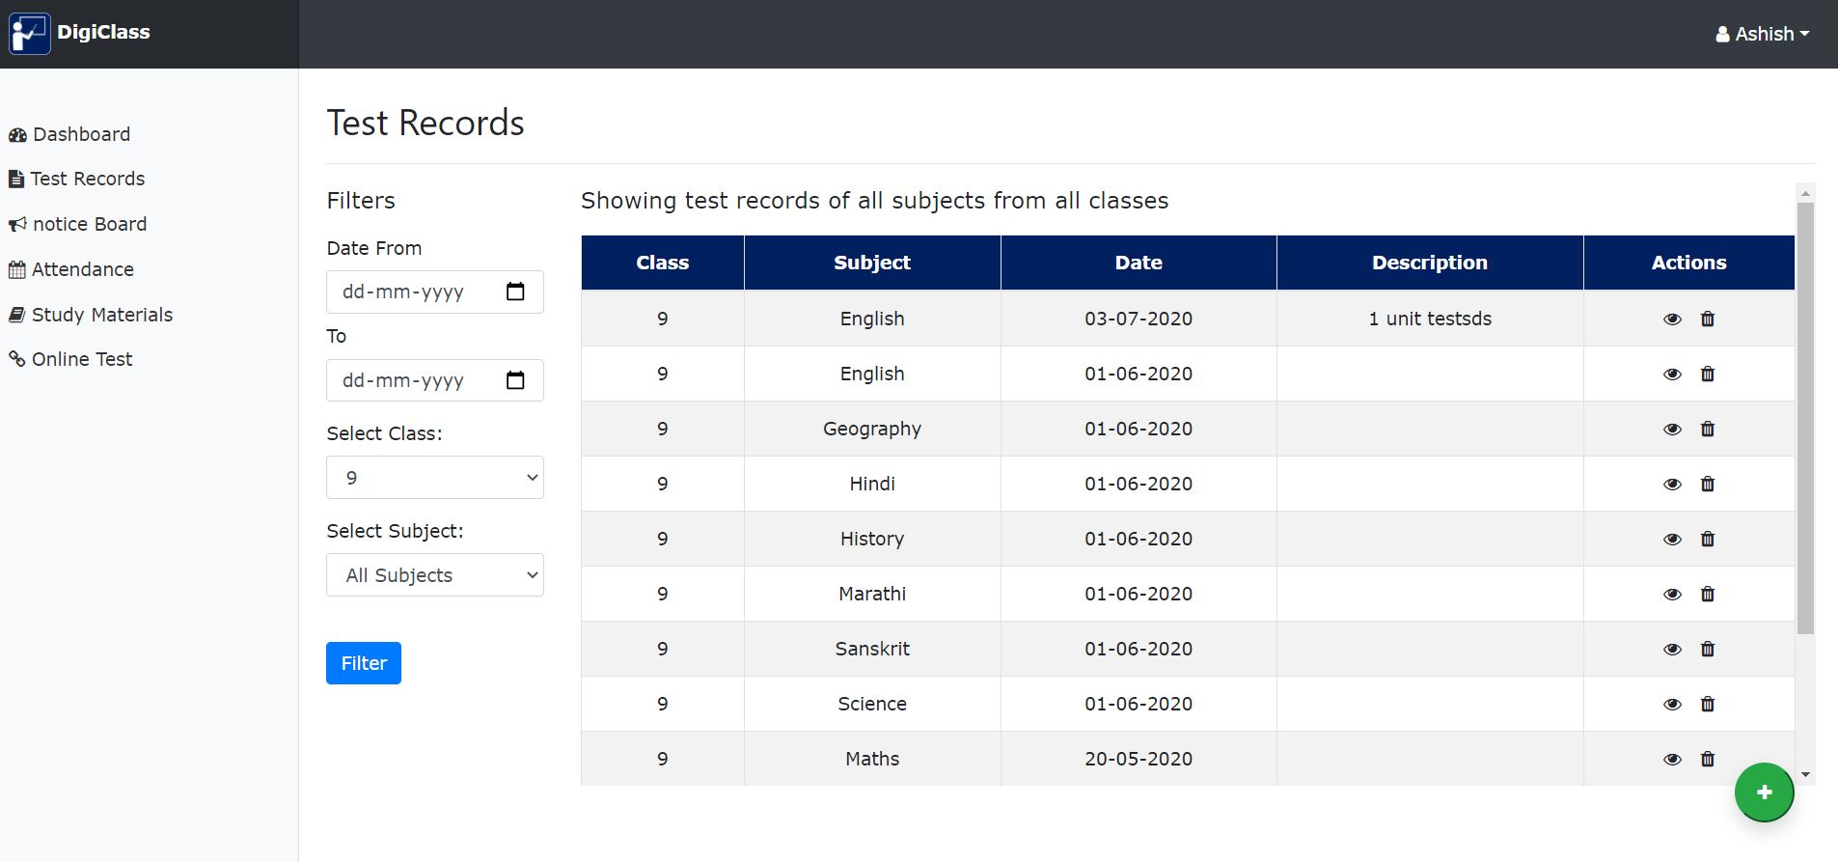Click the DigiClass logo icon
The width and height of the screenshot is (1838, 862).
click(29, 34)
